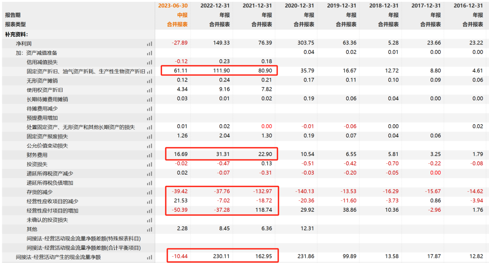Click the net cash flow value -10.44
This screenshot has width=489, height=263.
(x=180, y=256)
